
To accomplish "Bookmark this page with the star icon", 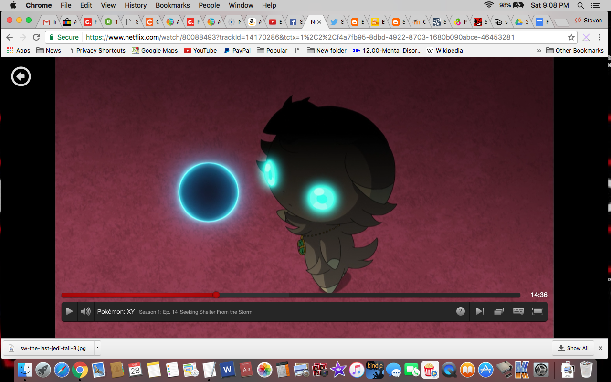I will (571, 37).
